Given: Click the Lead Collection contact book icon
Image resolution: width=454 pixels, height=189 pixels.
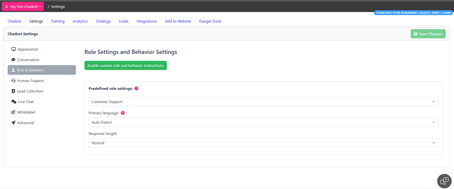Looking at the screenshot, I should point(14,91).
